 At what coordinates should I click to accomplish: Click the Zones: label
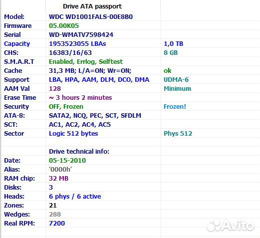pyautogui.click(x=14, y=206)
